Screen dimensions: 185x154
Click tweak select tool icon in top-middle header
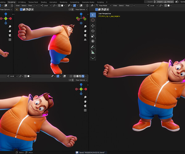tap(17, 10)
